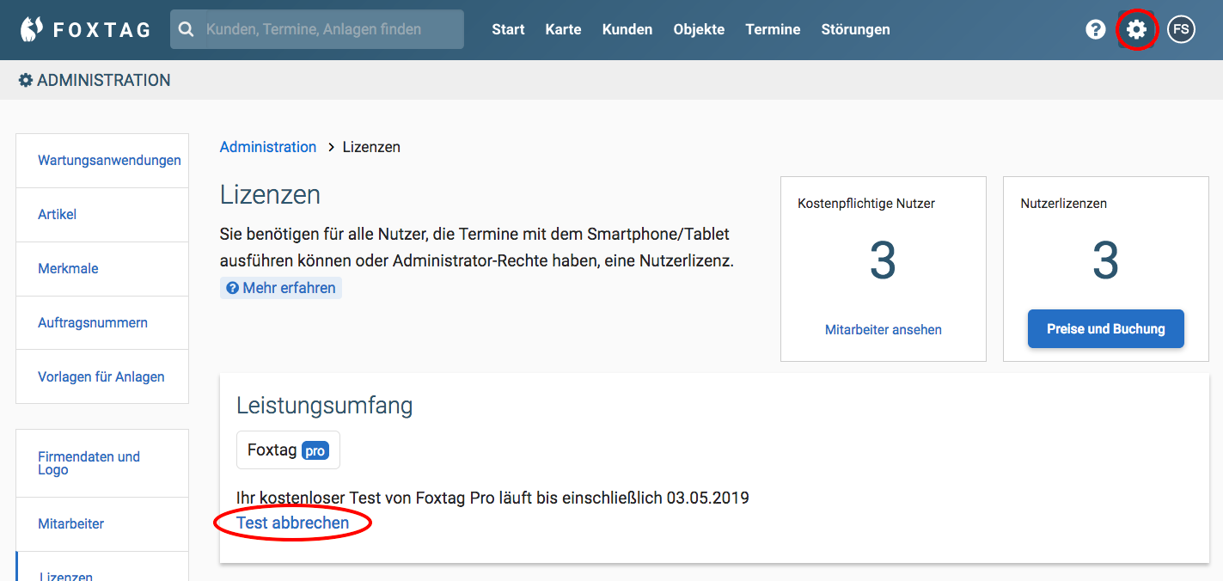Open the administration gear icon

(x=1136, y=29)
